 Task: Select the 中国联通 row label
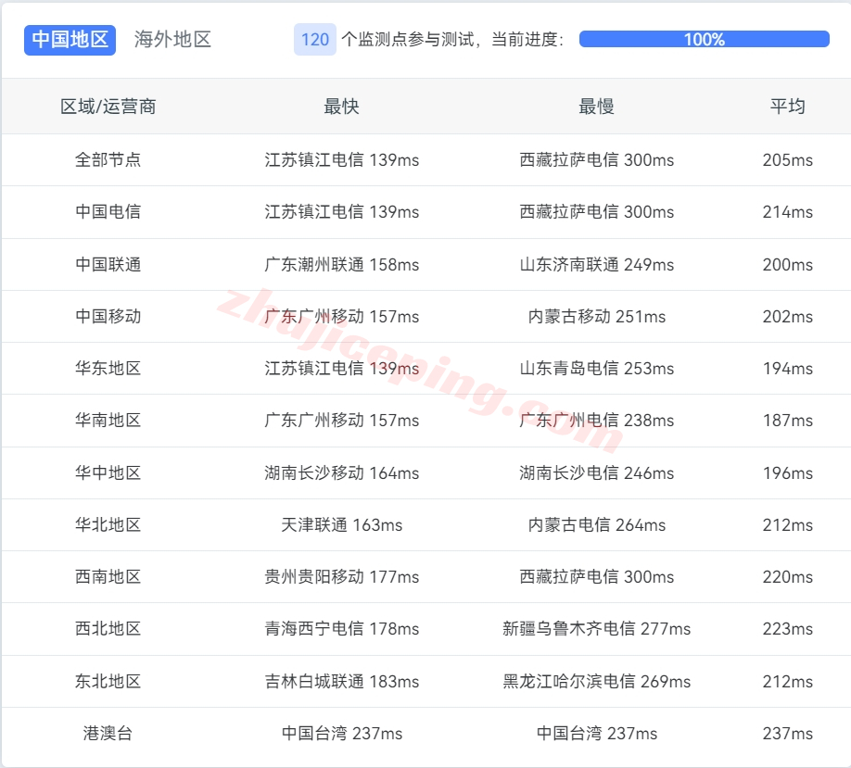pos(108,264)
